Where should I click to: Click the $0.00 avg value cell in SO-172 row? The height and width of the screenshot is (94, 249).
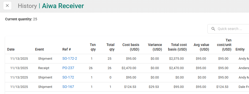(x=202, y=77)
